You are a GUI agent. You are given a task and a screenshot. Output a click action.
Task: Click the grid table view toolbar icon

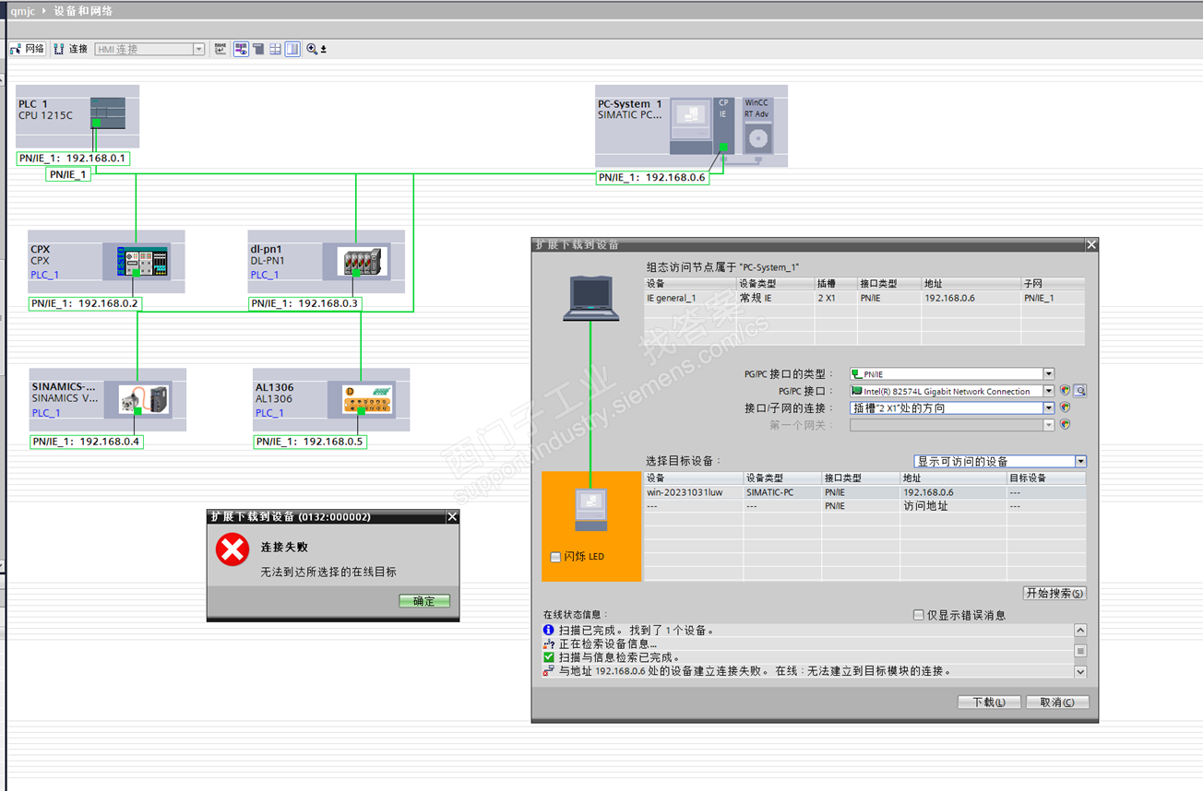[275, 49]
